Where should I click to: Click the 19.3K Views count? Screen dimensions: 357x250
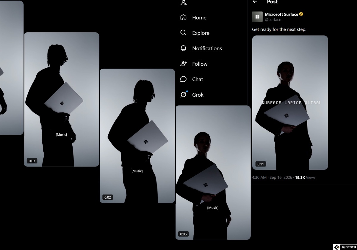tap(305, 177)
